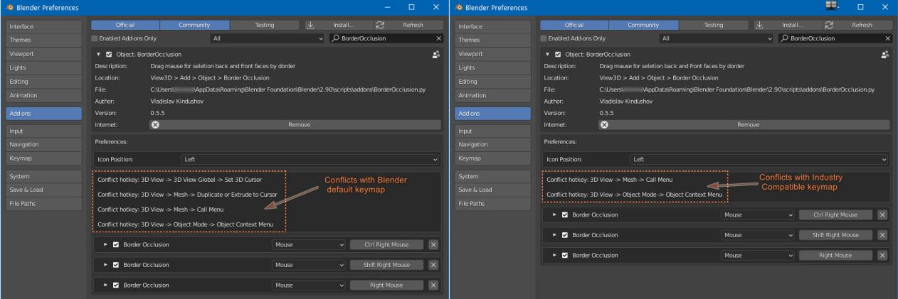This screenshot has width=898, height=299.
Task: Expand the Ctrl Right Mouse keymap row, left window
Action: point(106,244)
